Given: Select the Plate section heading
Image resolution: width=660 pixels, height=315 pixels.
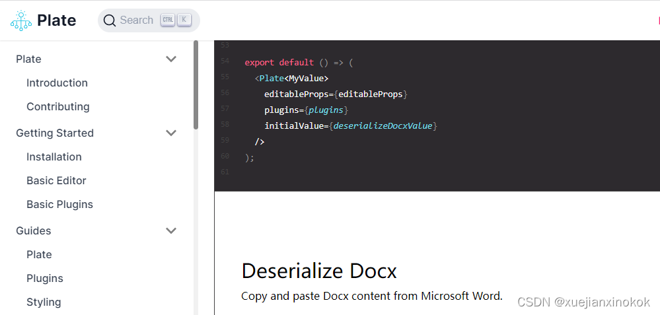Looking at the screenshot, I should pos(28,59).
